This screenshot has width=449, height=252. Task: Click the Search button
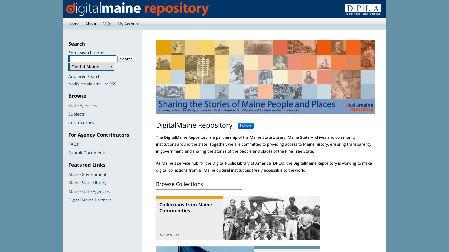pos(126,59)
